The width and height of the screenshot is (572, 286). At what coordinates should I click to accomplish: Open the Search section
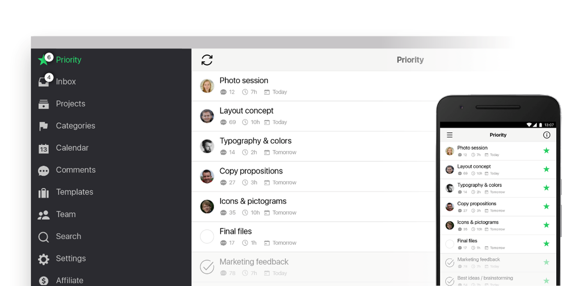68,237
